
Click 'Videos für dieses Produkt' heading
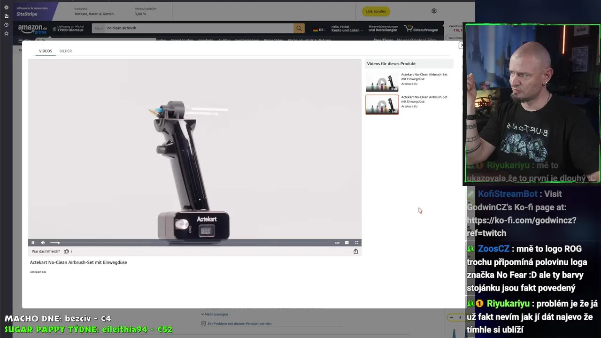pyautogui.click(x=391, y=64)
